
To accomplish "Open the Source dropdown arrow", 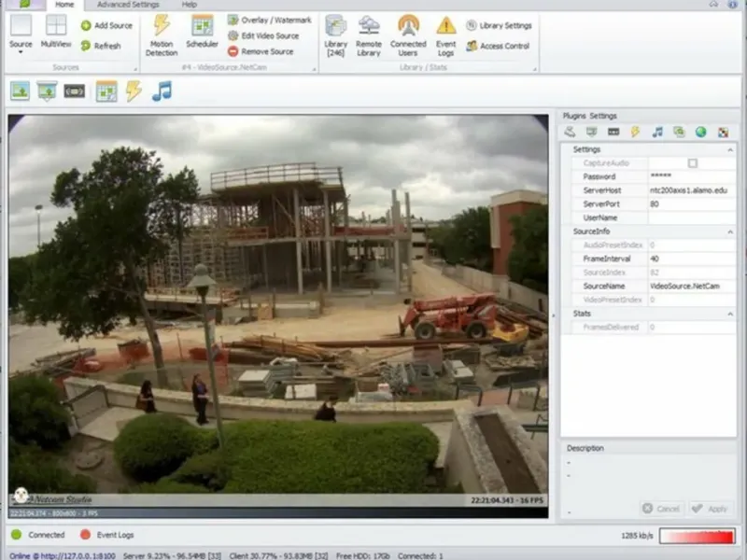I will (21, 53).
